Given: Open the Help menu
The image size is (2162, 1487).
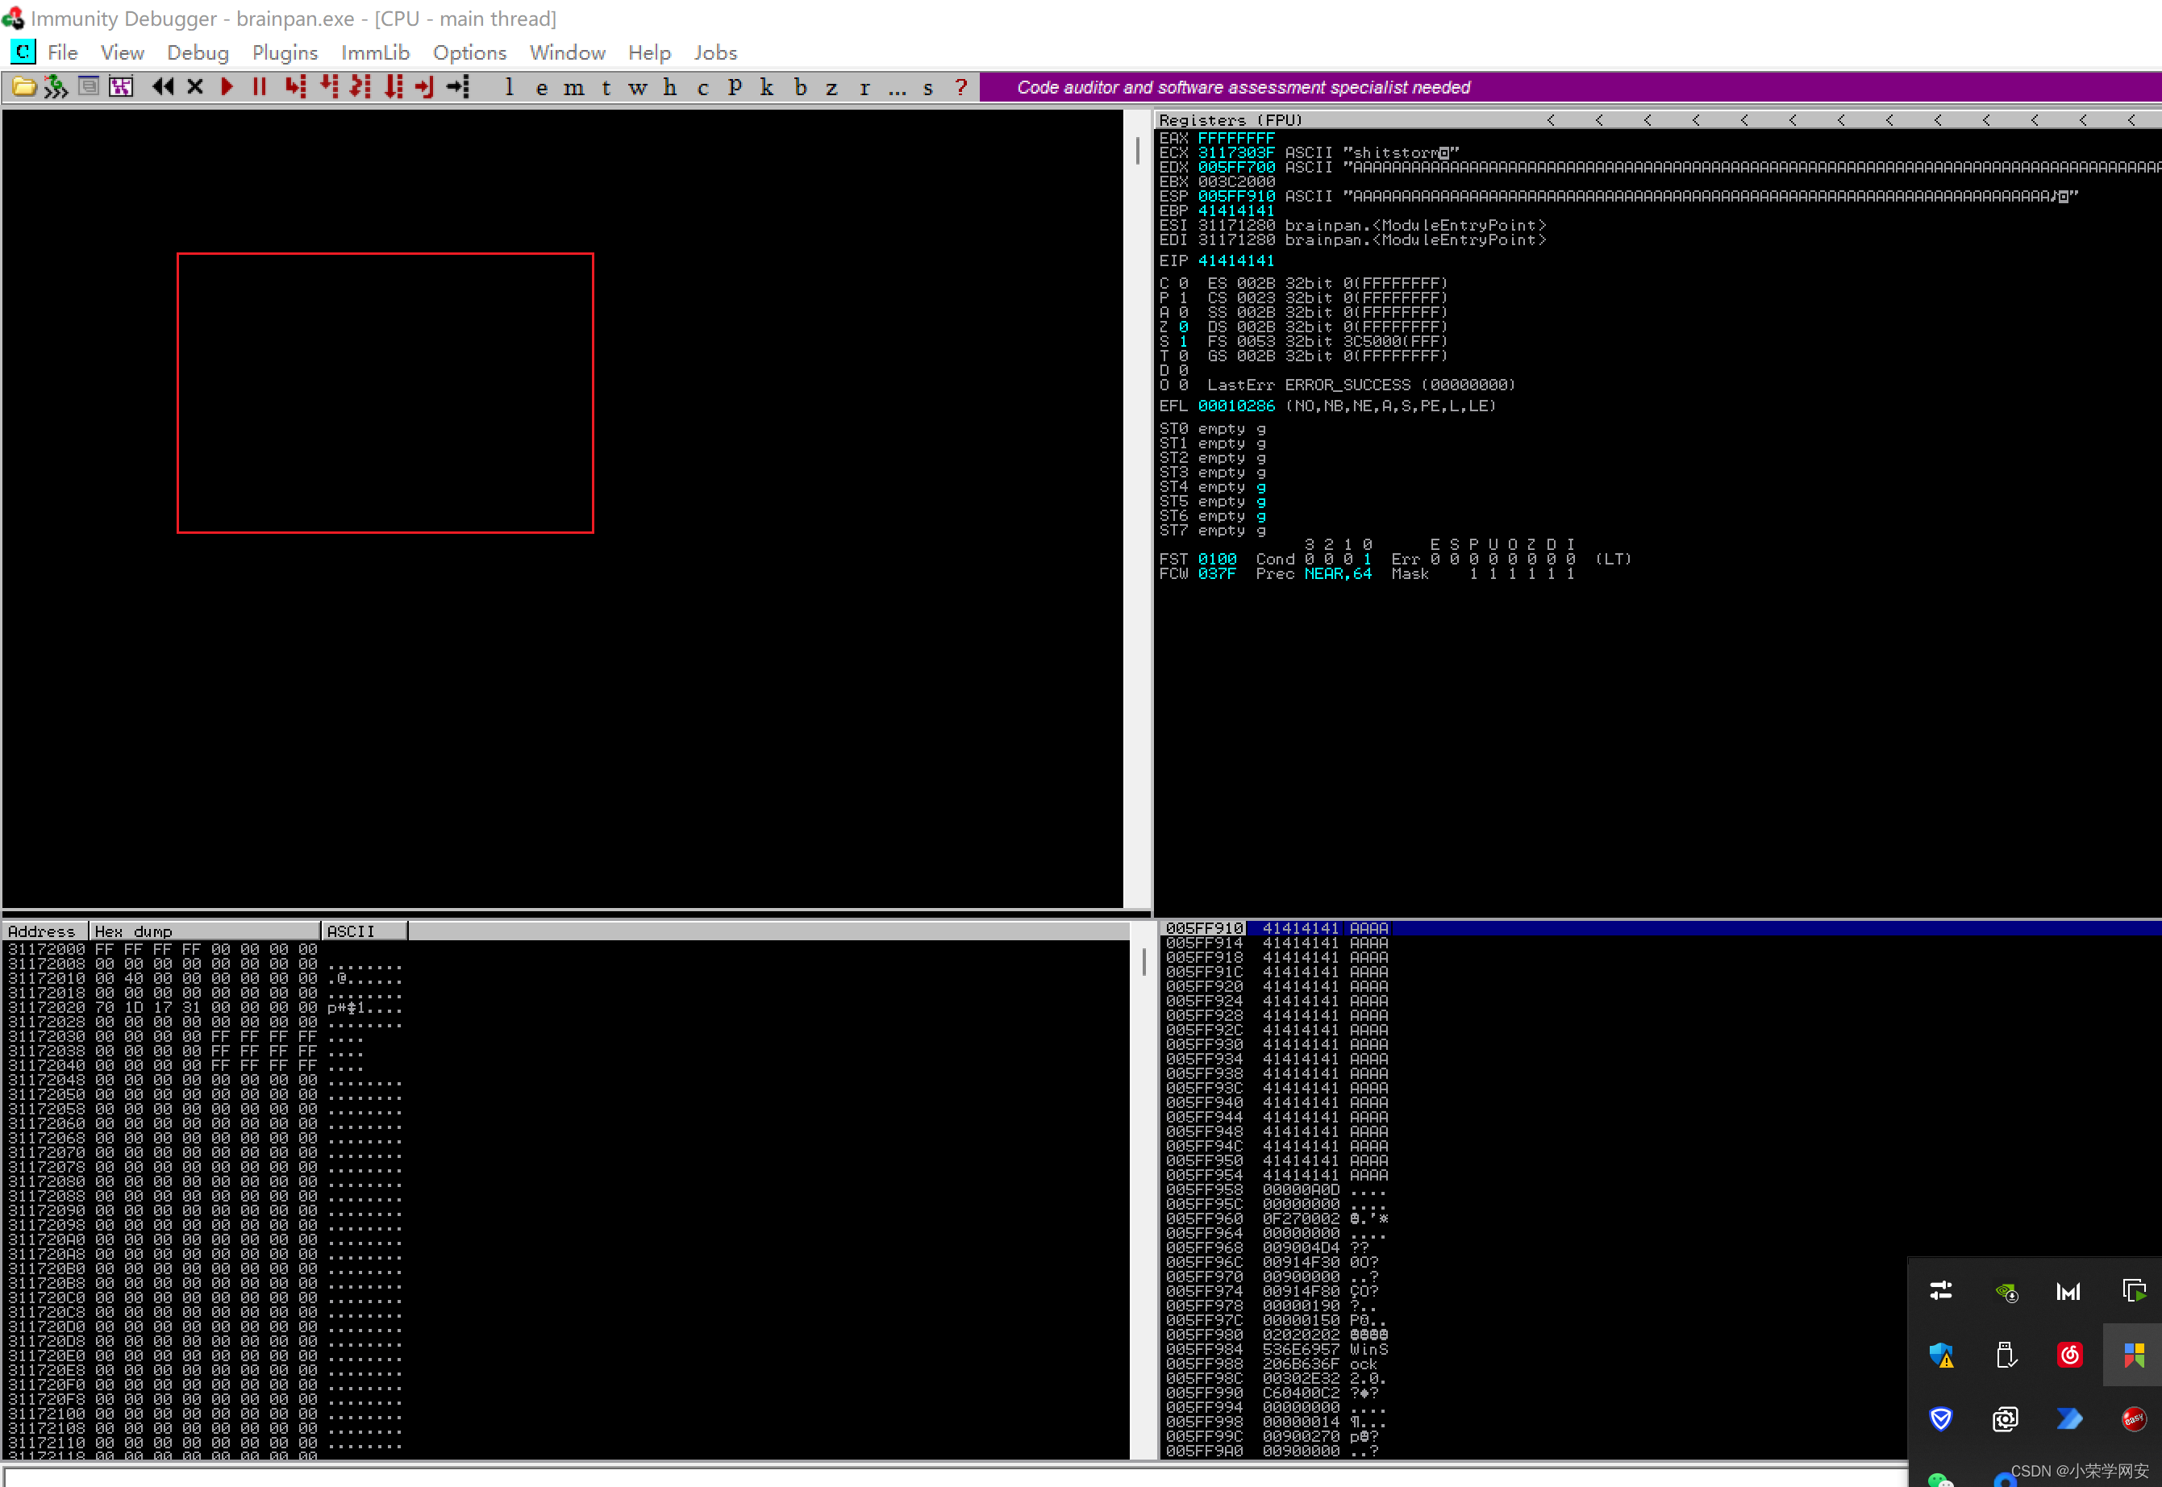Looking at the screenshot, I should click(649, 52).
